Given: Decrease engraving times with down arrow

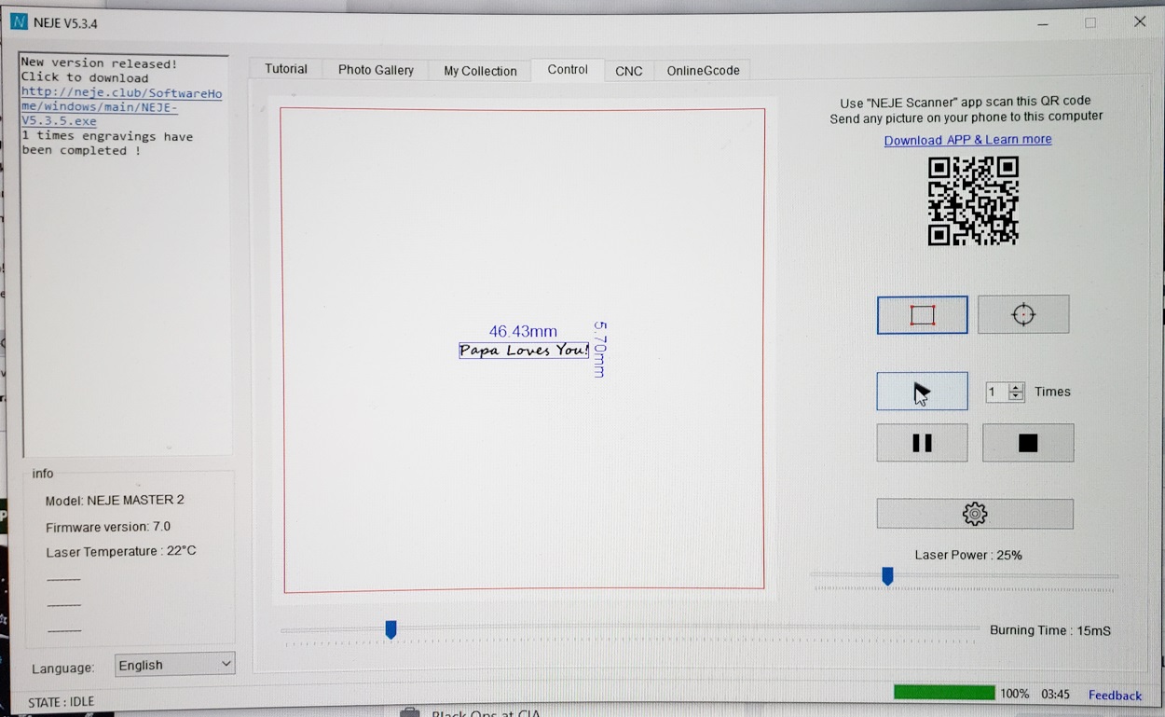Looking at the screenshot, I should click(1016, 396).
